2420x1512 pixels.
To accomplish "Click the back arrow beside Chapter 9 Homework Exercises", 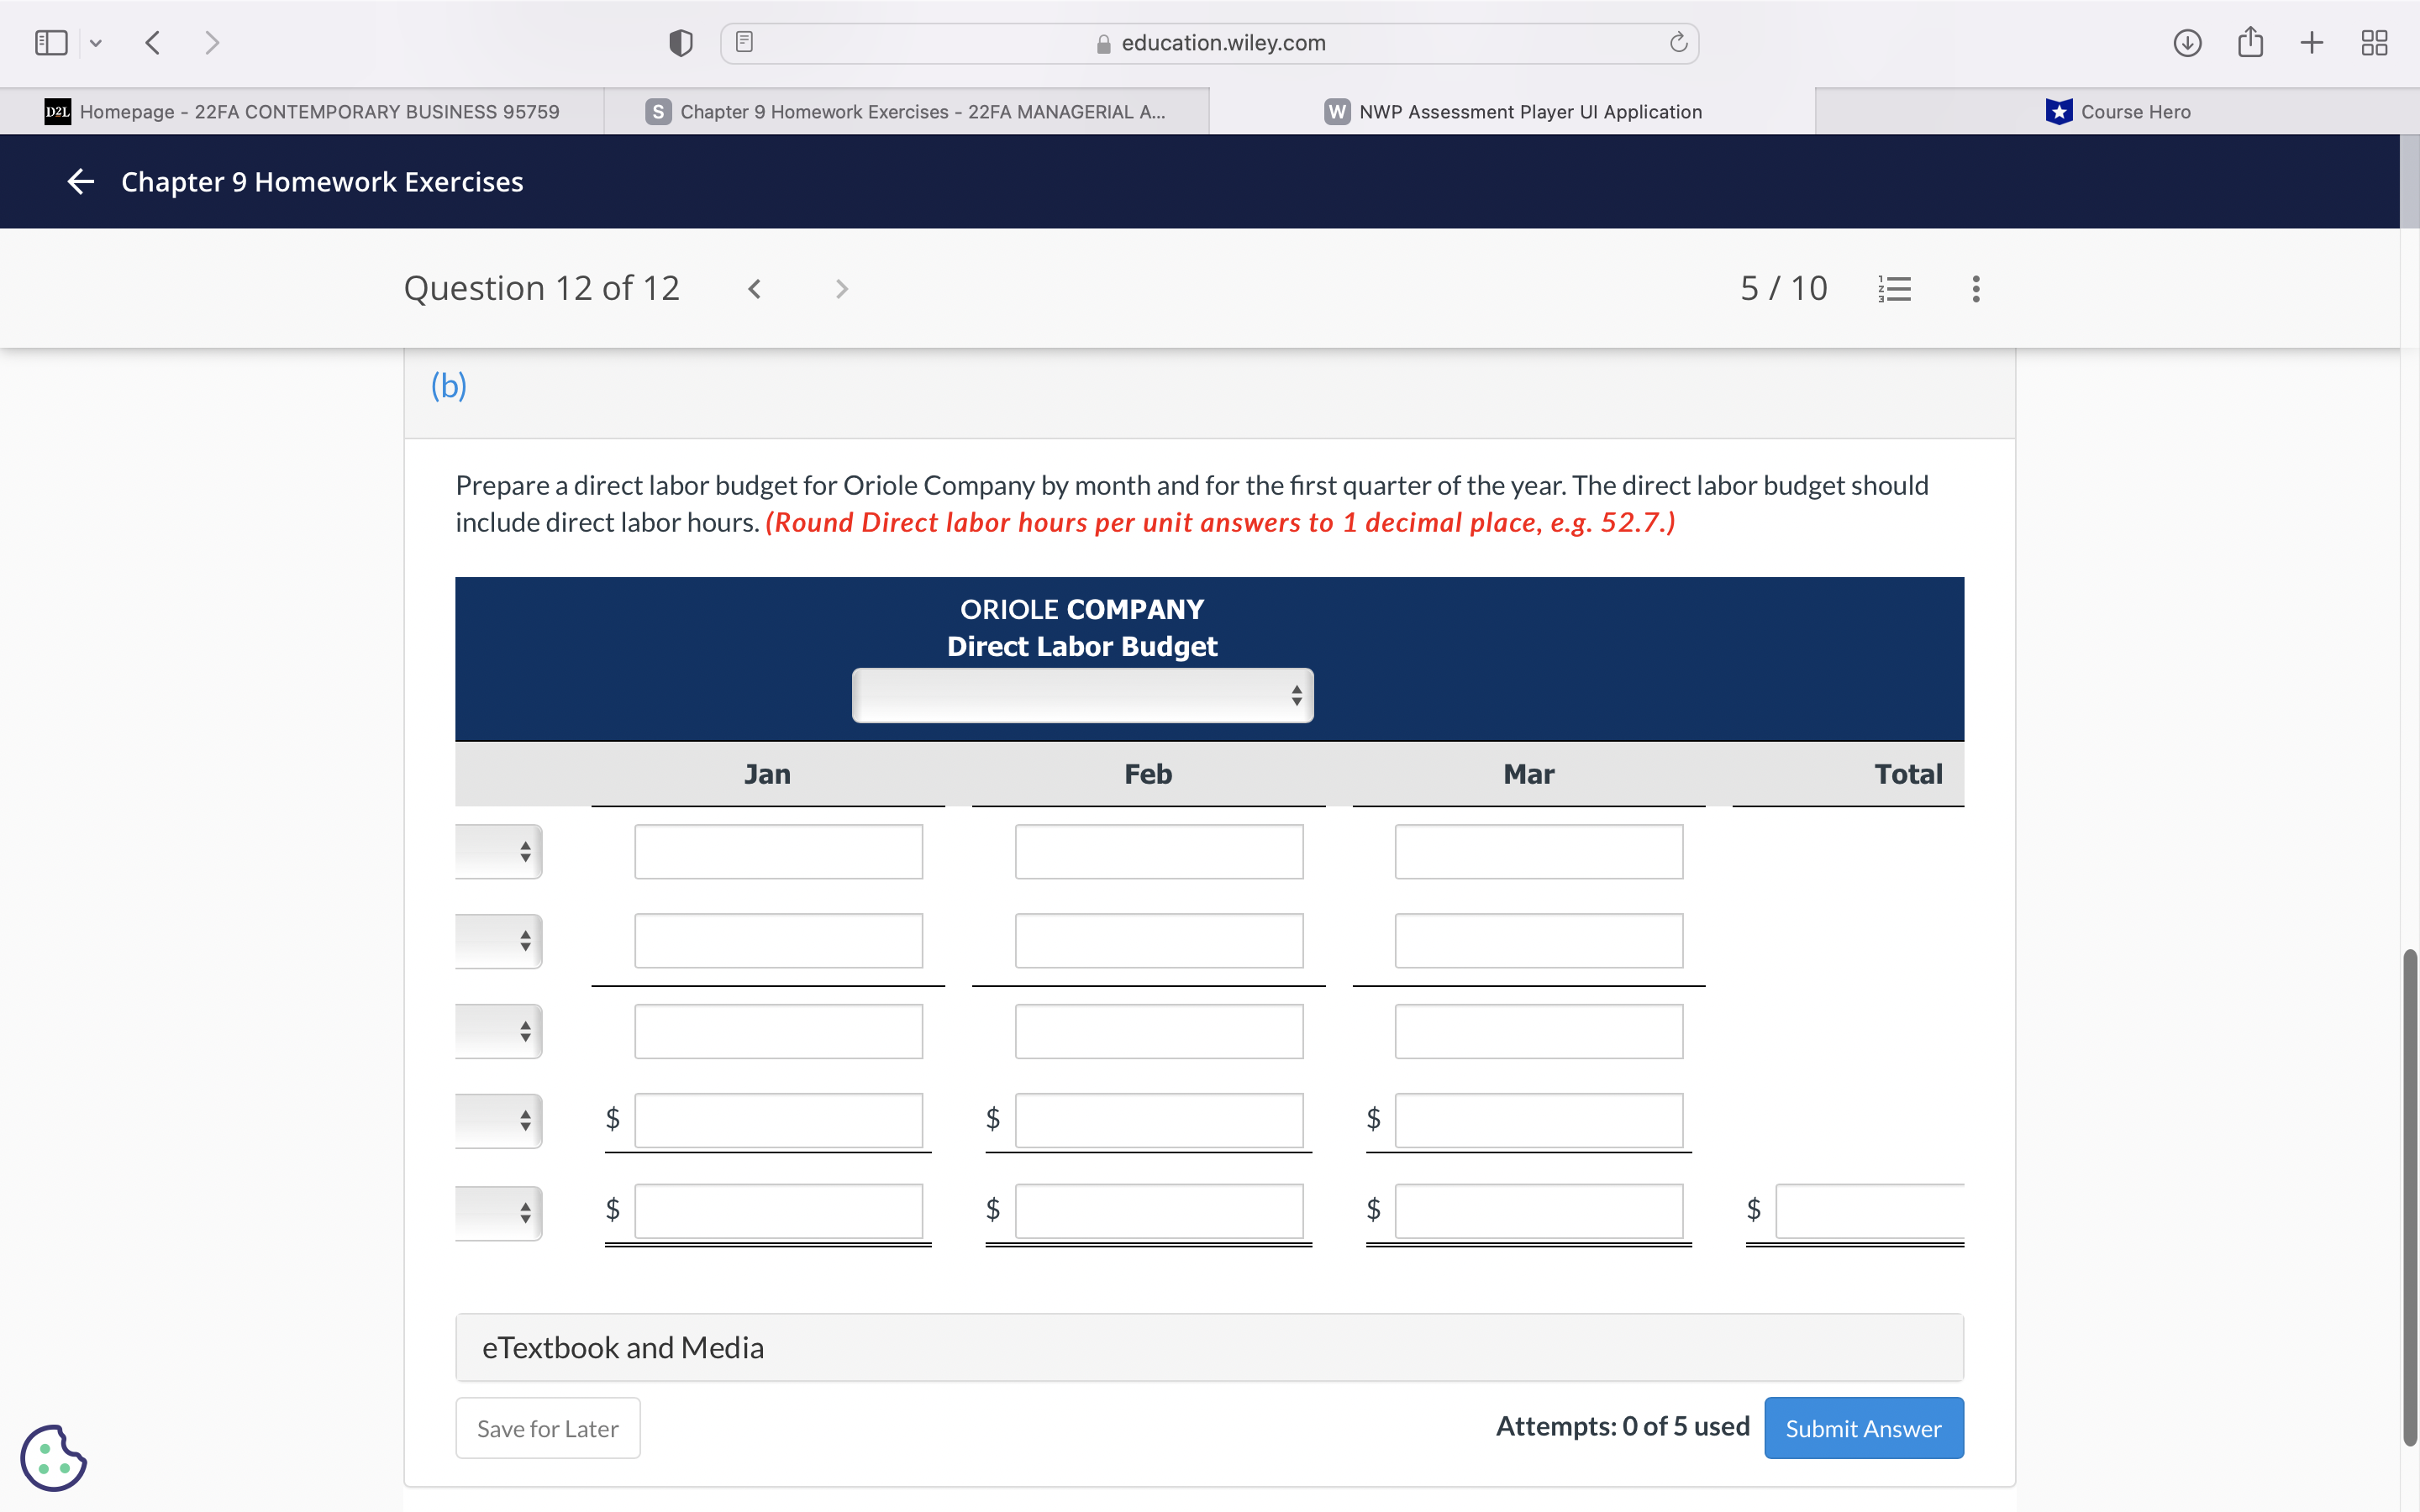I will coord(80,181).
